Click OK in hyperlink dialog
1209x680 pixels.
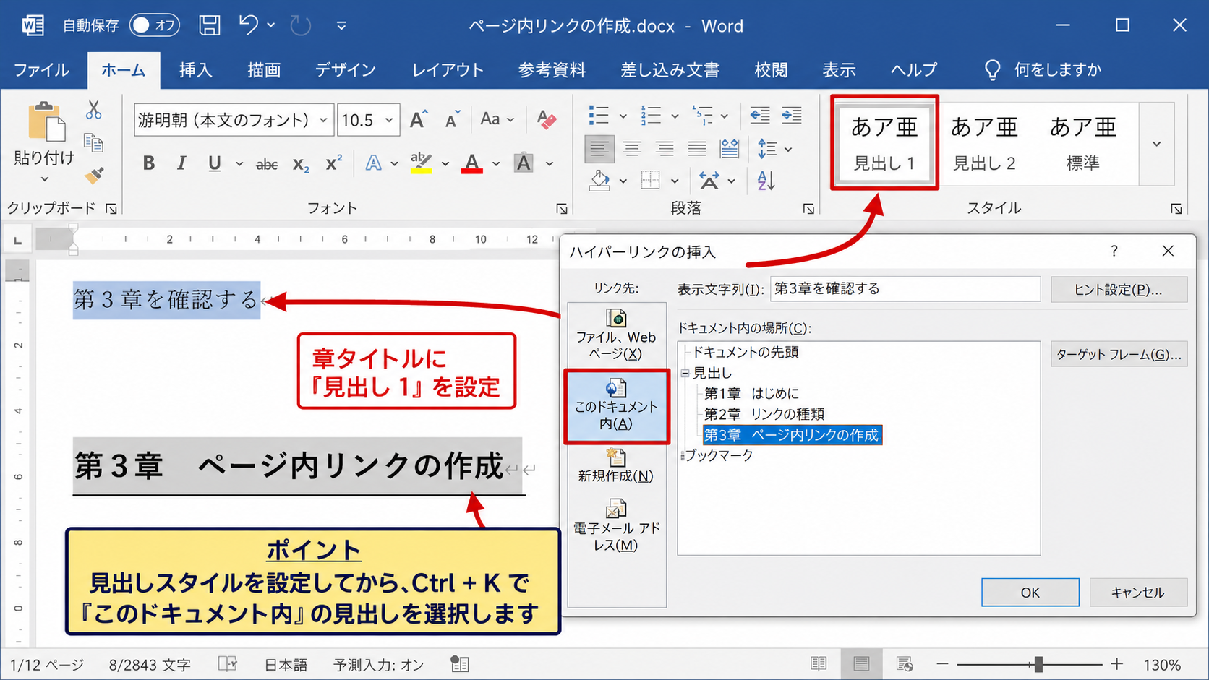1030,593
